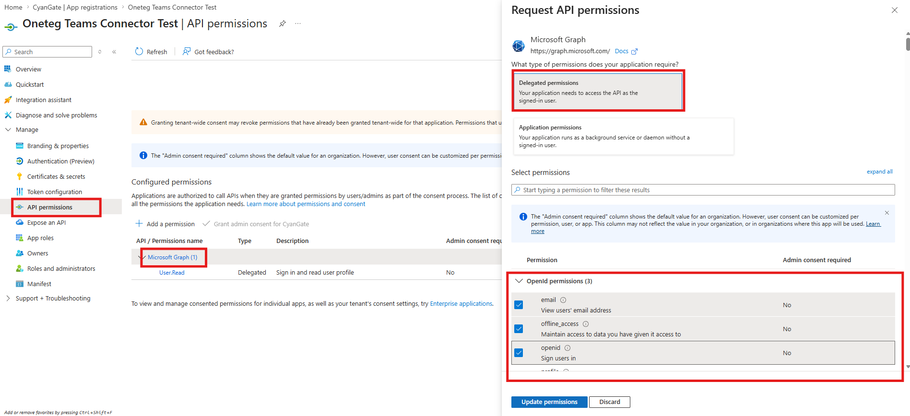Click the Quickstart cloud icon
910x416 pixels.
click(8, 84)
